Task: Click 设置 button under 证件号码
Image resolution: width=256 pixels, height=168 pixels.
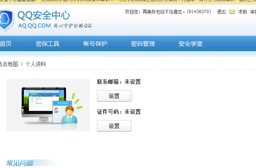Action: click(x=114, y=126)
